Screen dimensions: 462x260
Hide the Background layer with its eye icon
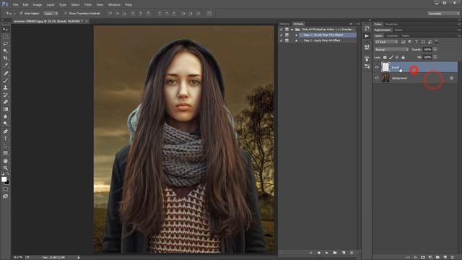(x=377, y=78)
